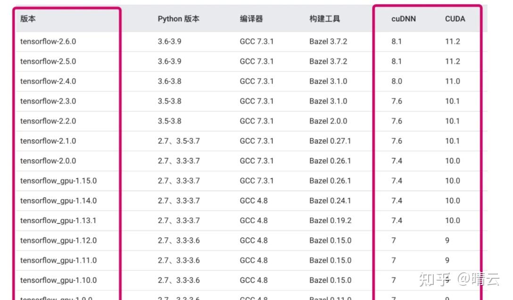Click Bazel 0.26.1 in tensorflow_gpu-1.15.0 row

pos(330,181)
